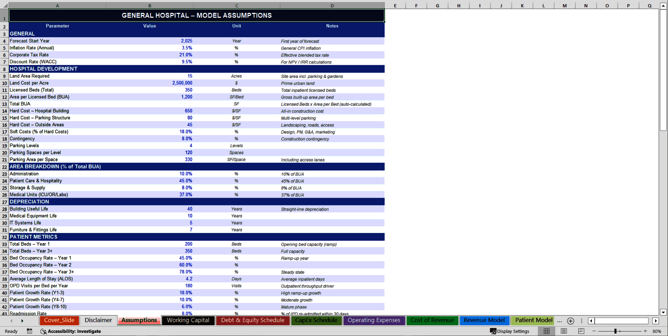Select the Patient Model sheet tab
This screenshot has width=668, height=336.
tap(533, 320)
